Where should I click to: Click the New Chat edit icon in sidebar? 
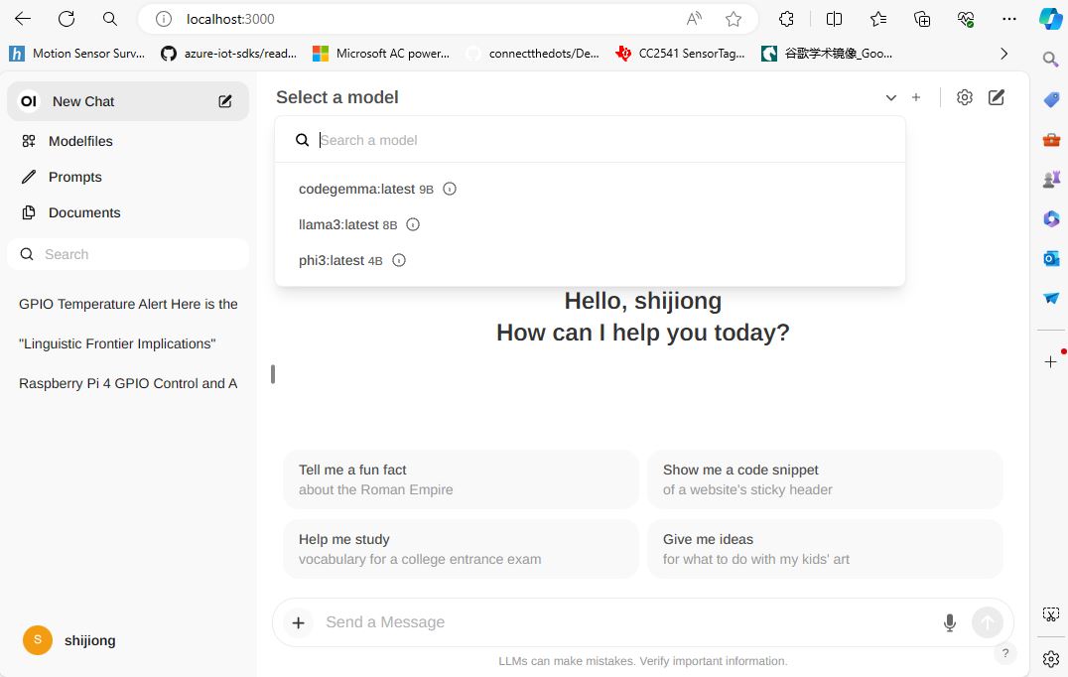point(224,101)
